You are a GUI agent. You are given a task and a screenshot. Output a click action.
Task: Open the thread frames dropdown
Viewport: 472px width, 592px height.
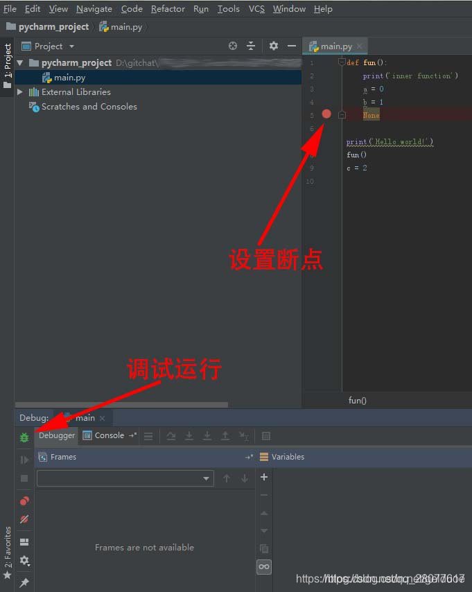[x=125, y=478]
